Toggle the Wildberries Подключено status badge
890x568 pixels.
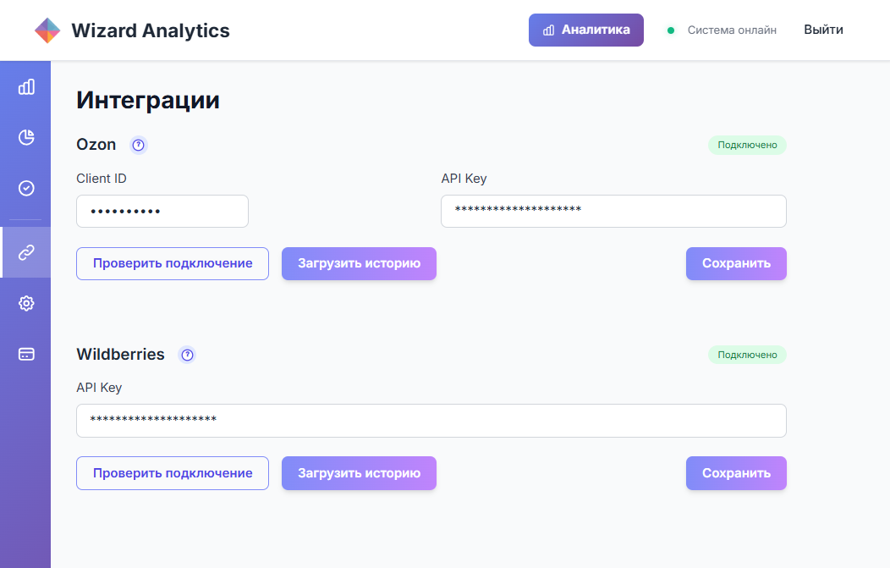747,355
